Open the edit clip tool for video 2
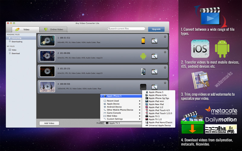The image size is (242, 151). tap(154, 56)
